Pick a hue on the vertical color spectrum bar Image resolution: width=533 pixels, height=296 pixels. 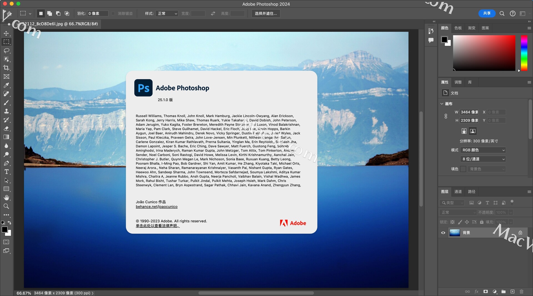(524, 53)
